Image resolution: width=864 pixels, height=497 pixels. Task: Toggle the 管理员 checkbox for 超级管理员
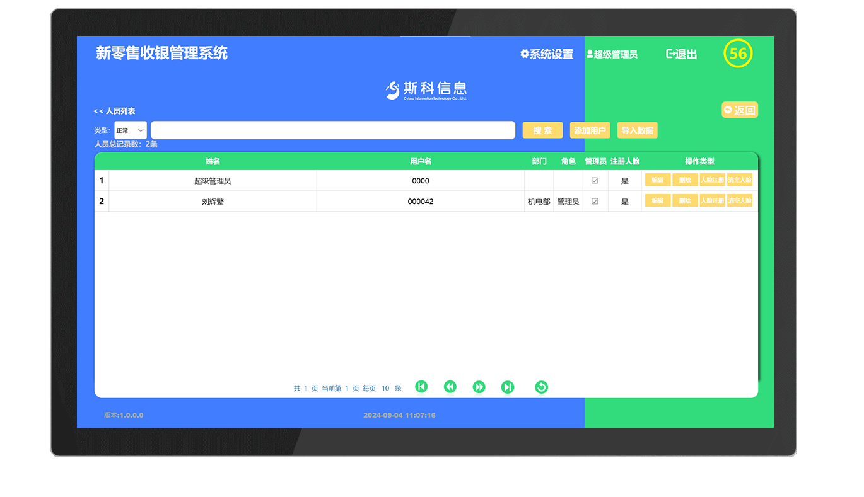pos(593,180)
